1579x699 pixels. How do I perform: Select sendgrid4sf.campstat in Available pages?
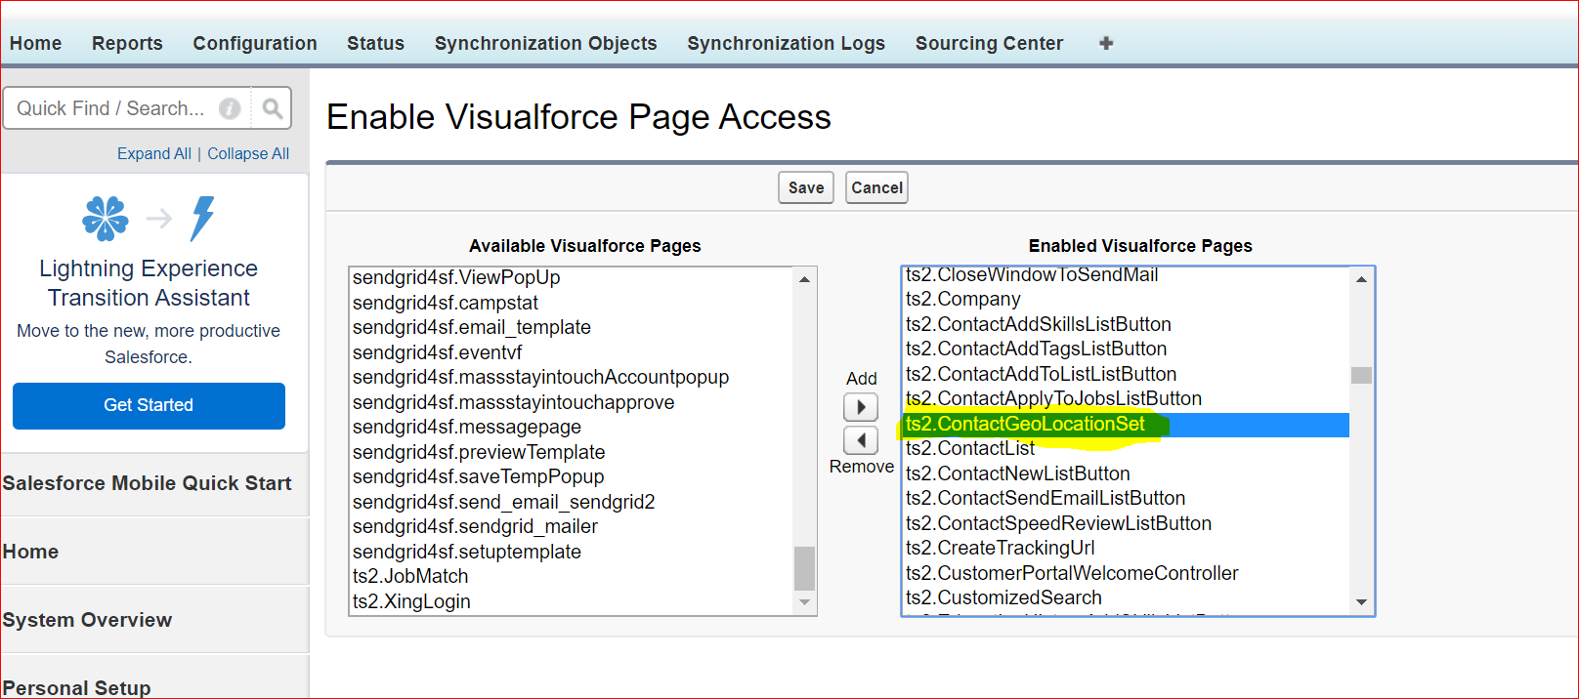pos(571,303)
